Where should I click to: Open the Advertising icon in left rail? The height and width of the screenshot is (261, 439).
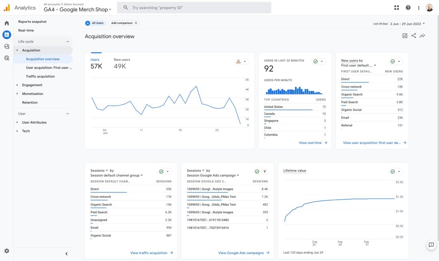[x=7, y=58]
